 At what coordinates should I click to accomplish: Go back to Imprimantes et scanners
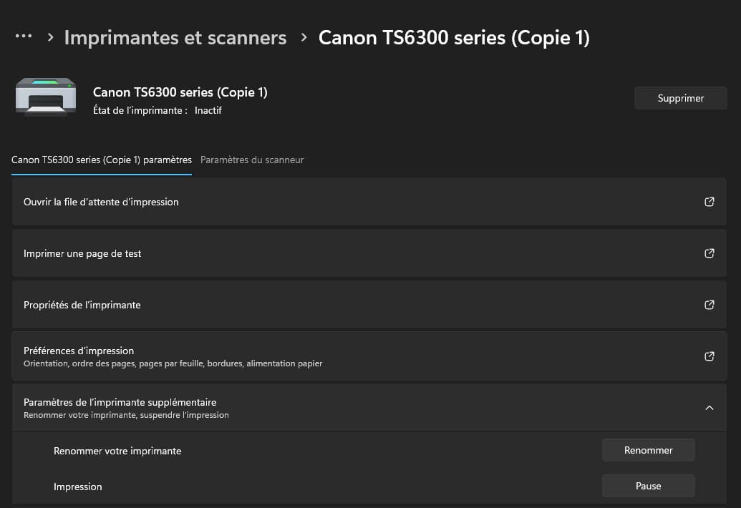click(175, 38)
